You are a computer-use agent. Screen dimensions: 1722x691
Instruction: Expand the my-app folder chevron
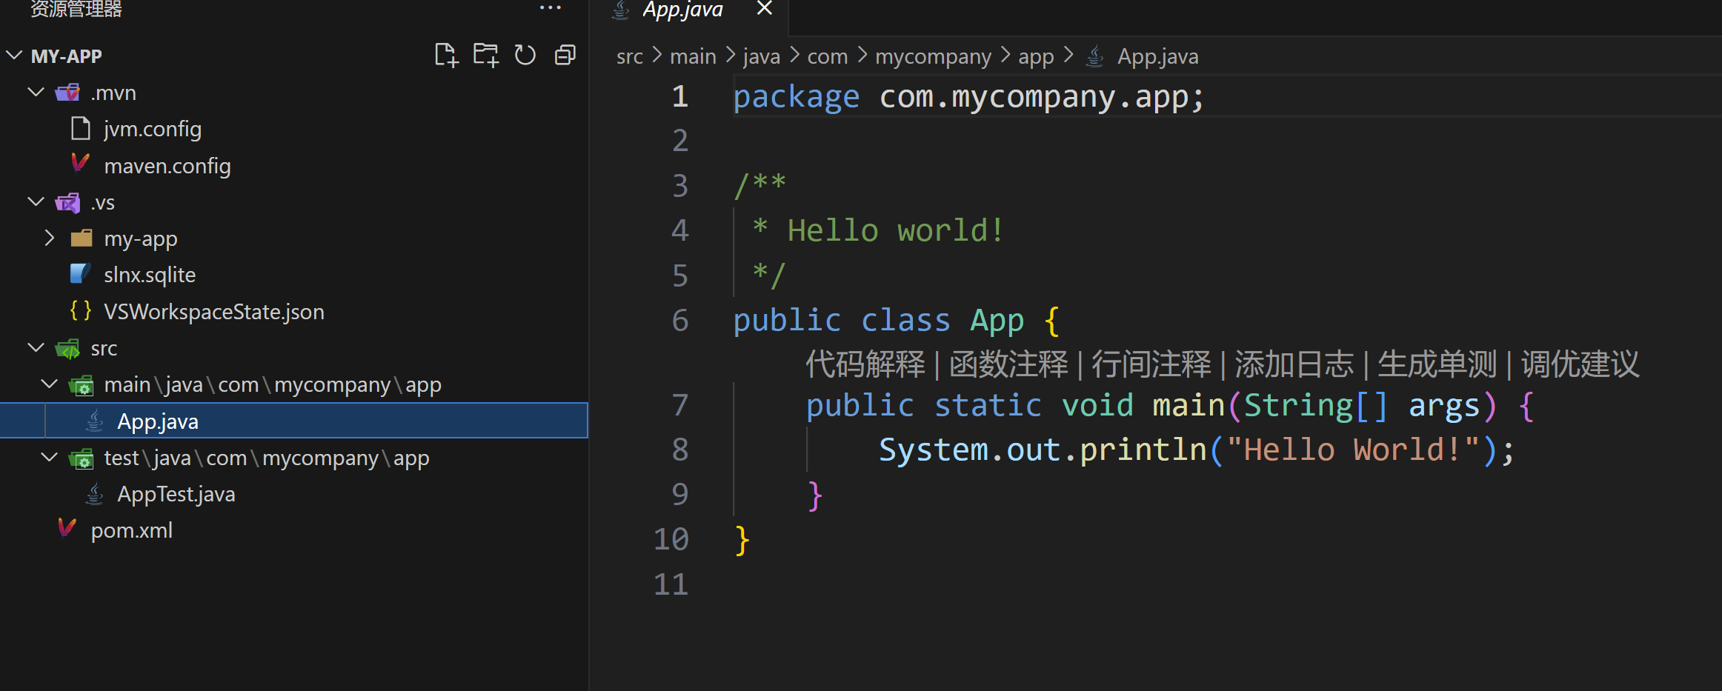click(x=49, y=238)
